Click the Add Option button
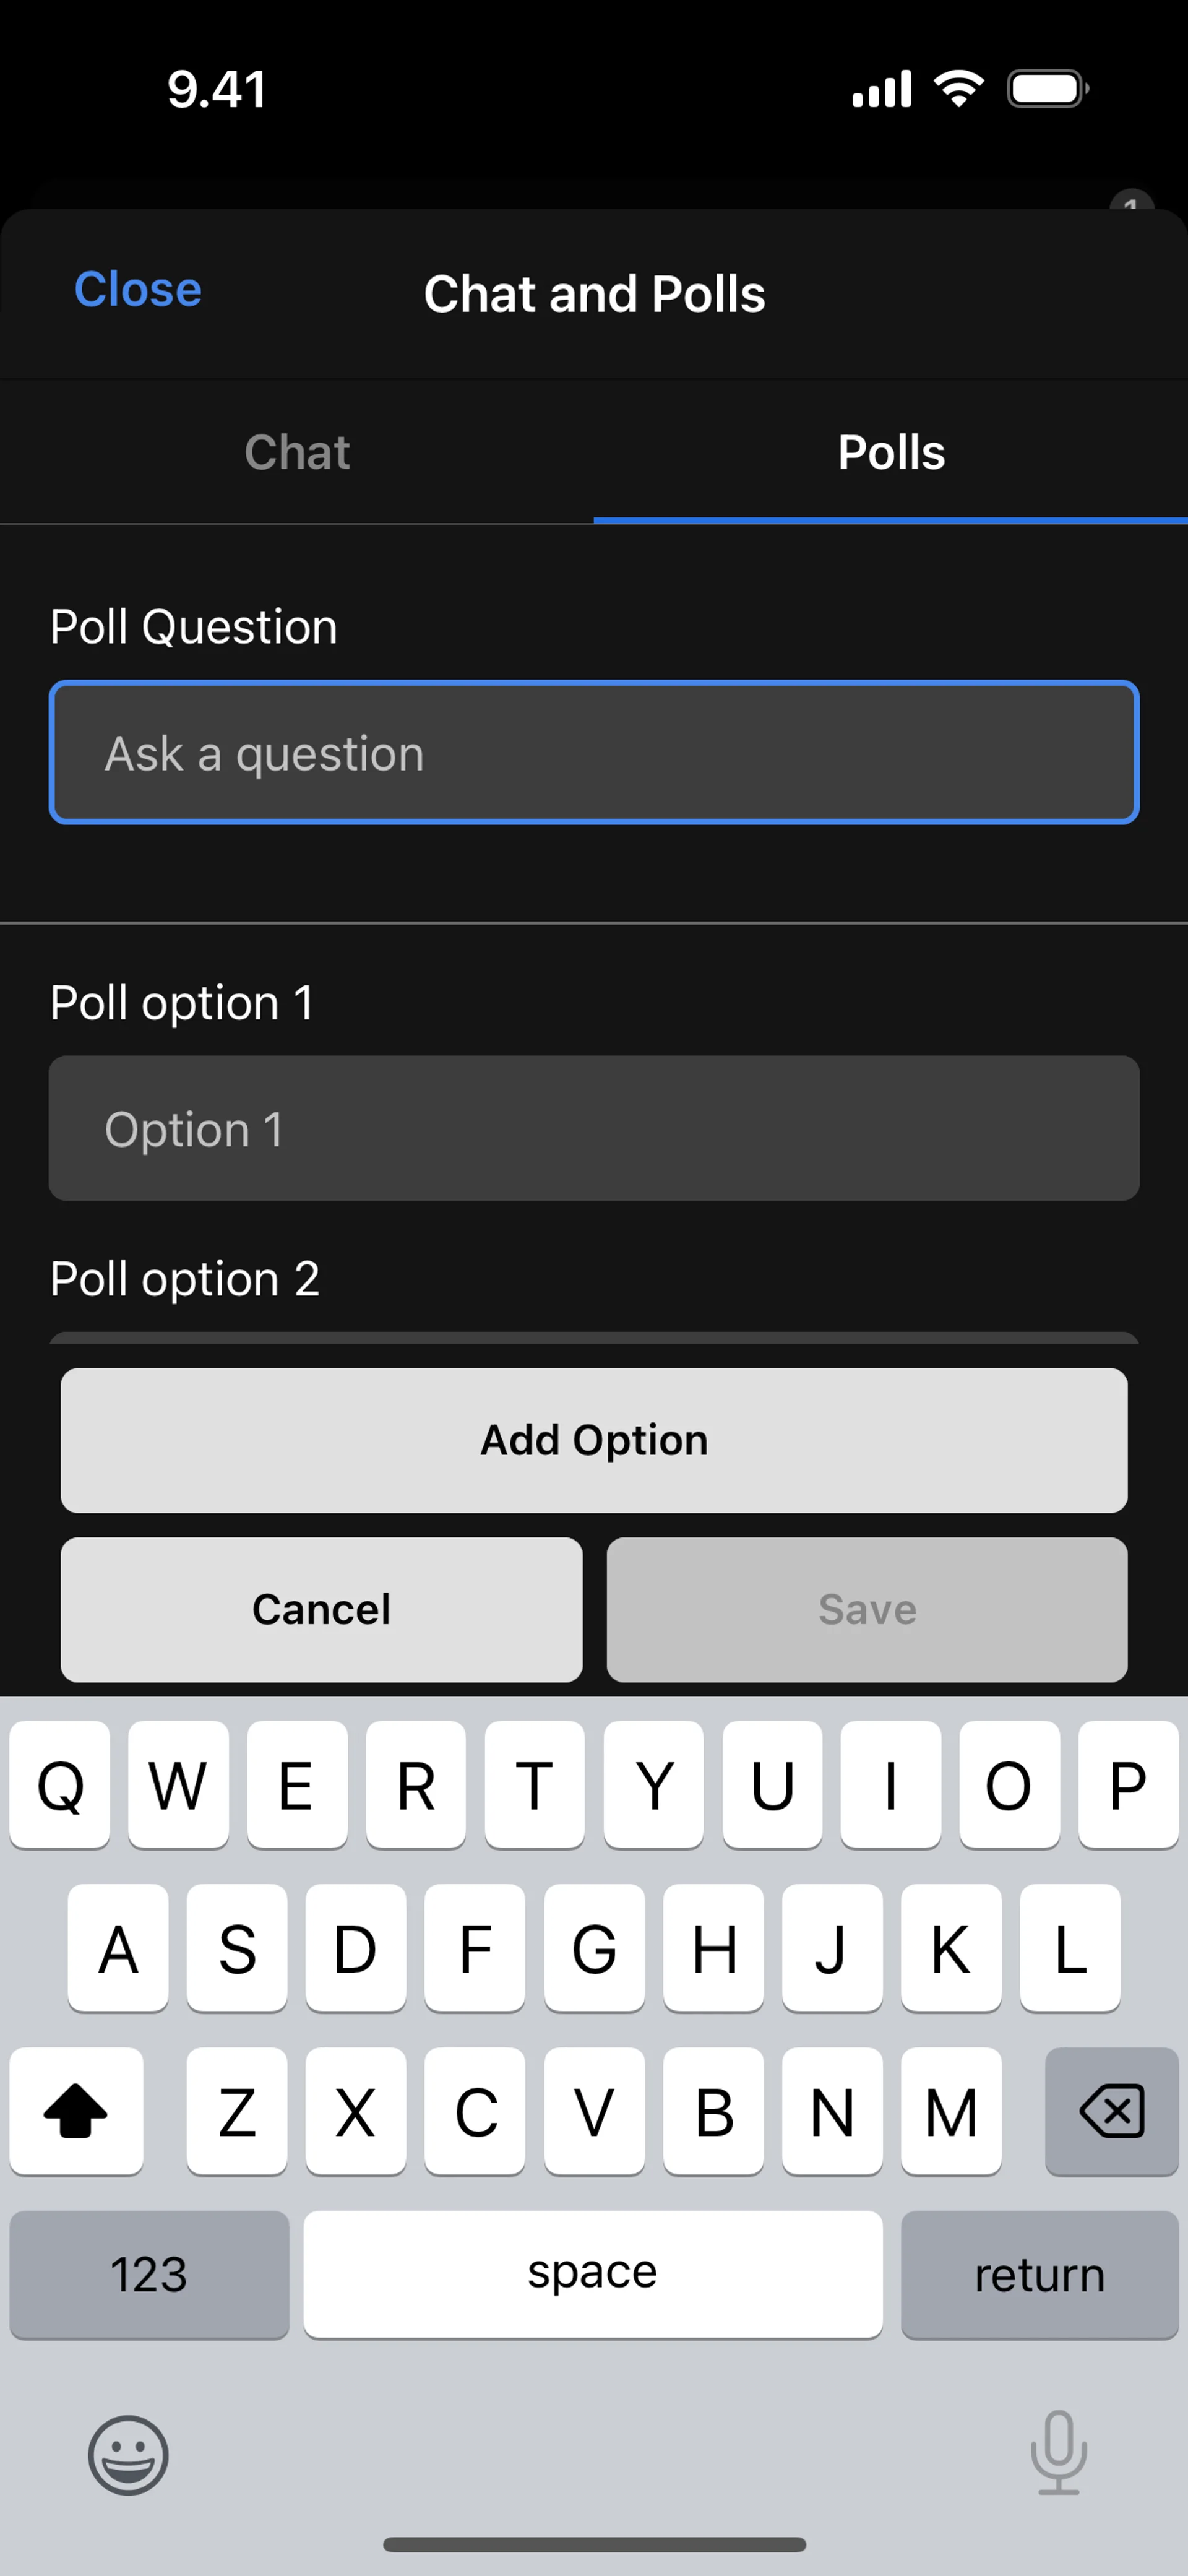The width and height of the screenshot is (1188, 2576). coord(594,1440)
